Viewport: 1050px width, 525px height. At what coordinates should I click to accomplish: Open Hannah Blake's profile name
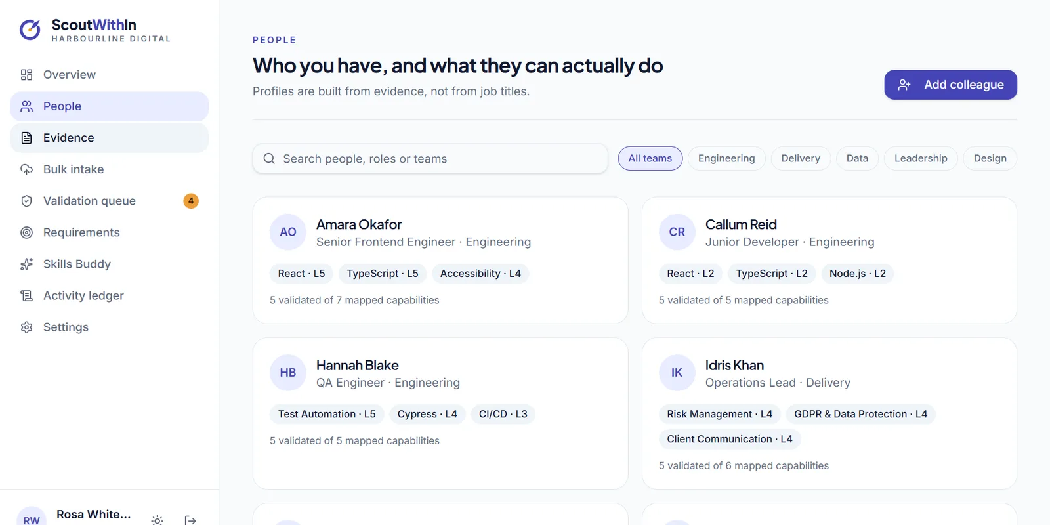(x=358, y=365)
